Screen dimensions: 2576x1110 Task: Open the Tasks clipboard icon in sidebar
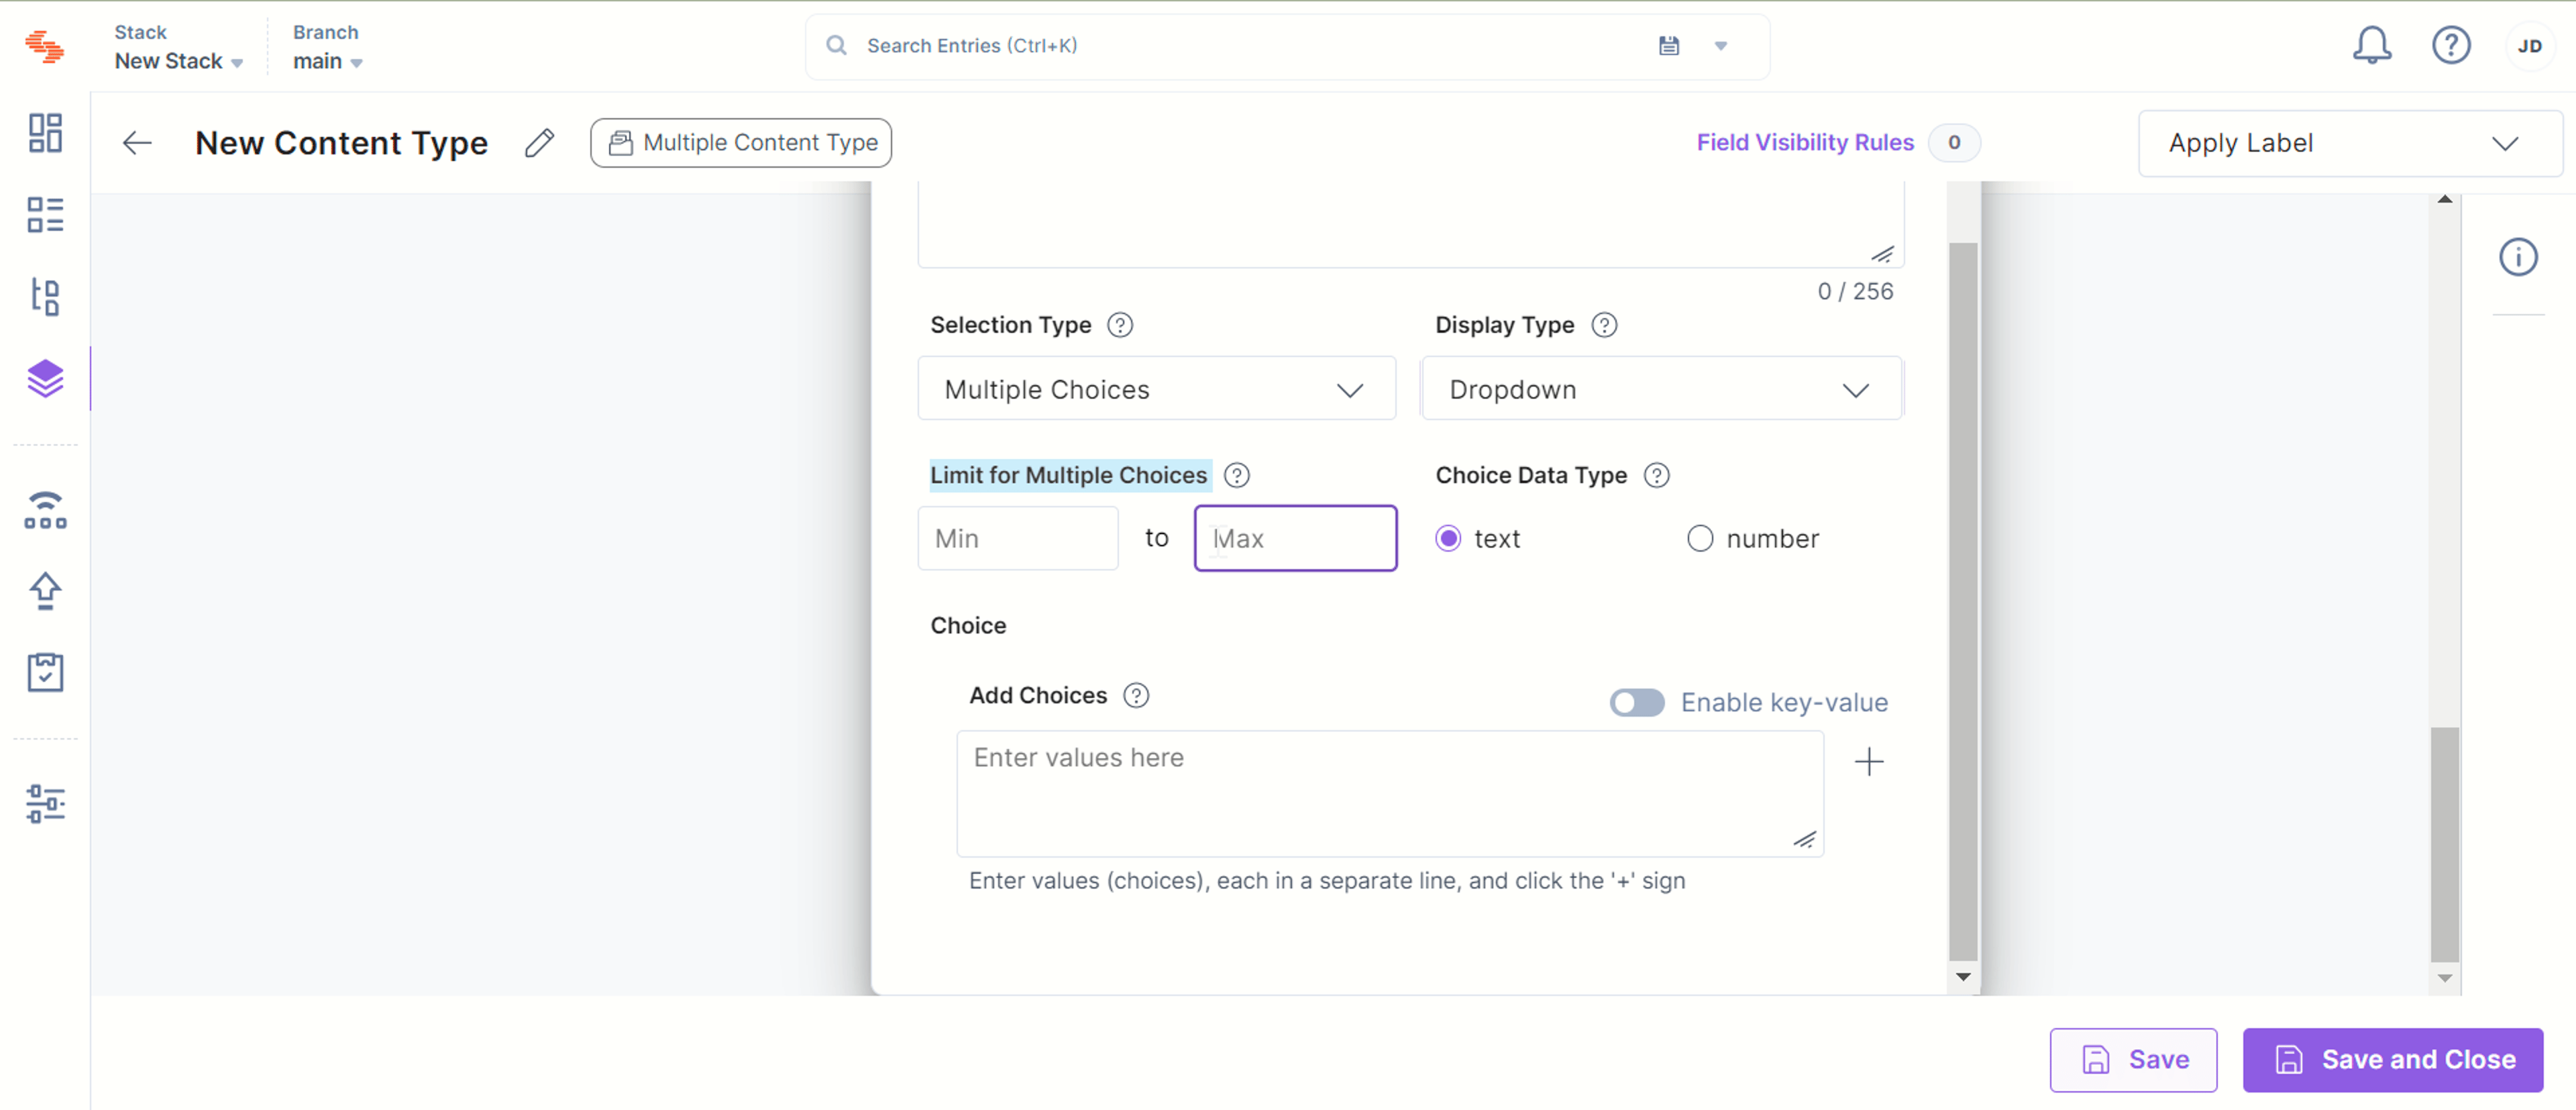point(45,673)
